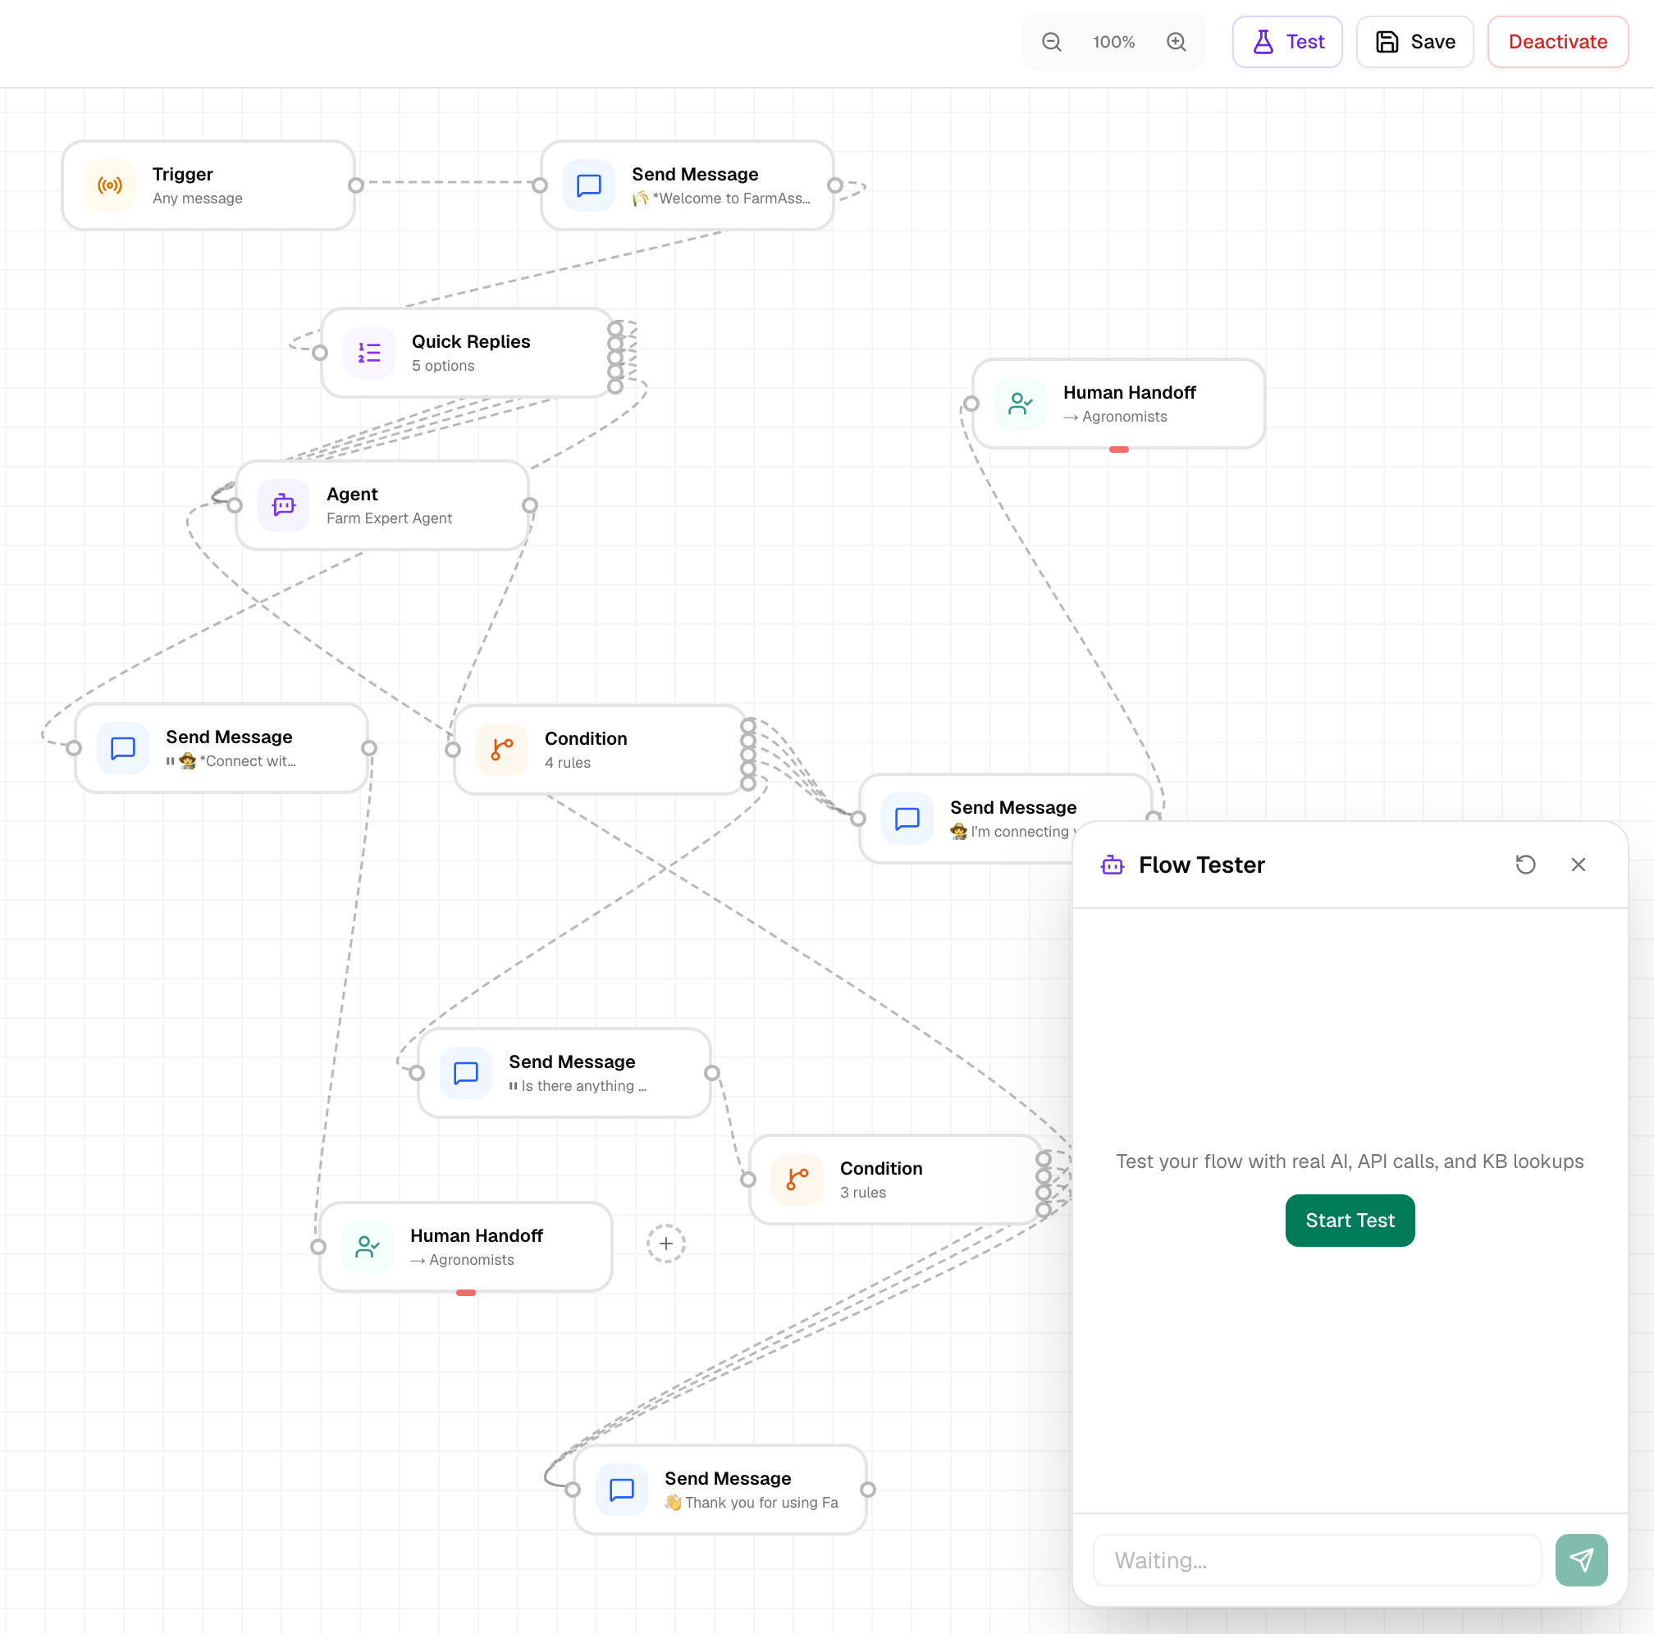This screenshot has width=1654, height=1634.
Task: Click the Agent node output port
Action: [x=530, y=505]
